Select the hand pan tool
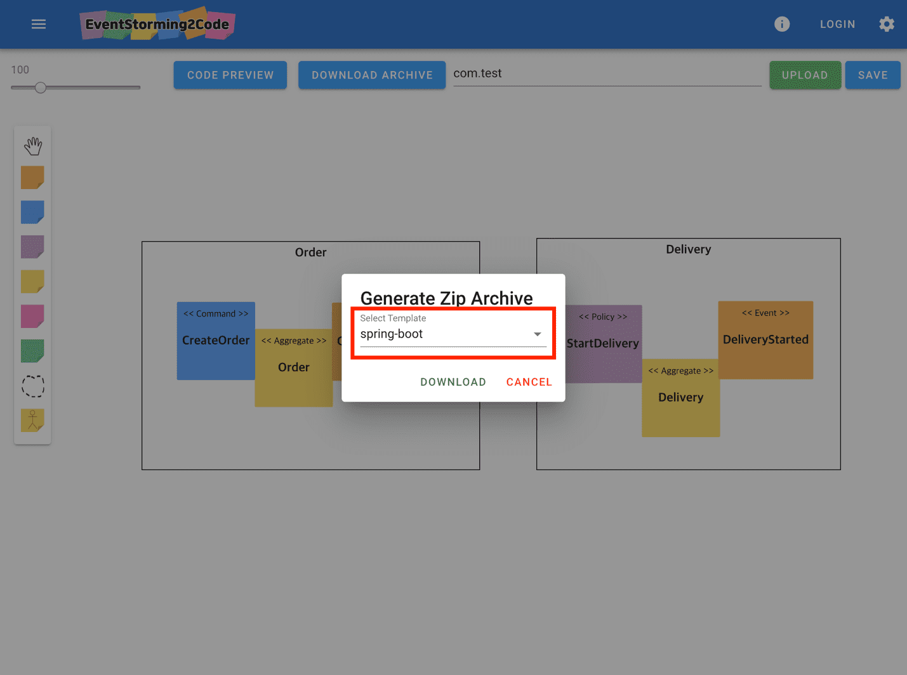 (x=33, y=146)
